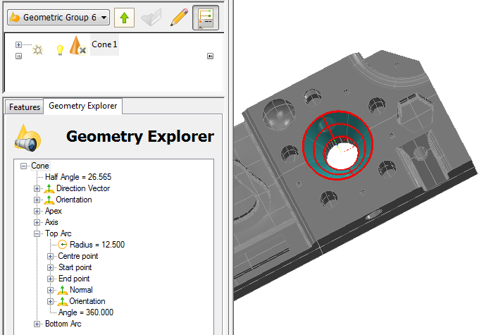This screenshot has height=335, width=479.
Task: Collapse the Cone root node
Action: coord(23,166)
